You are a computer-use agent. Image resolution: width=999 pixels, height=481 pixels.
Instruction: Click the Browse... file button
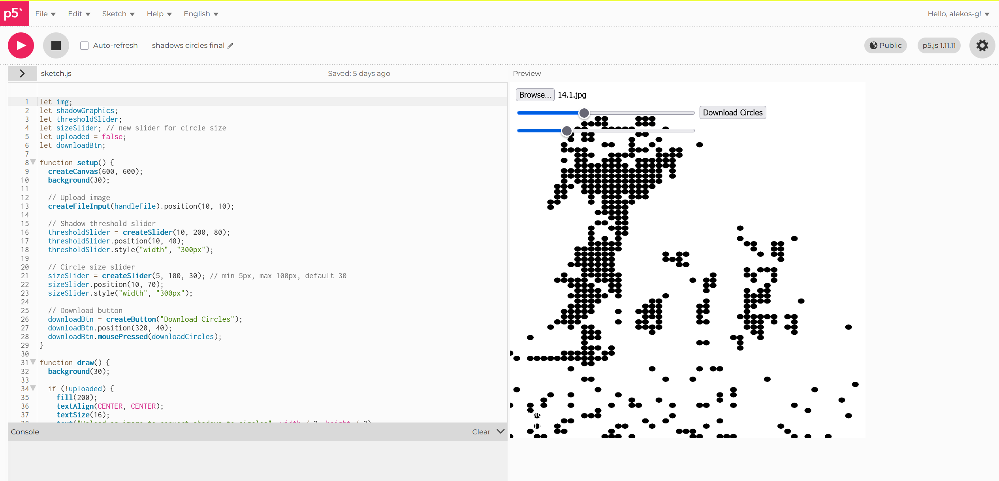(x=535, y=95)
